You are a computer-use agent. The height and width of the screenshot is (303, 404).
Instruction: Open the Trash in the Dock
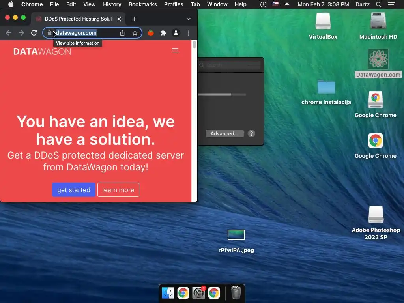click(236, 292)
